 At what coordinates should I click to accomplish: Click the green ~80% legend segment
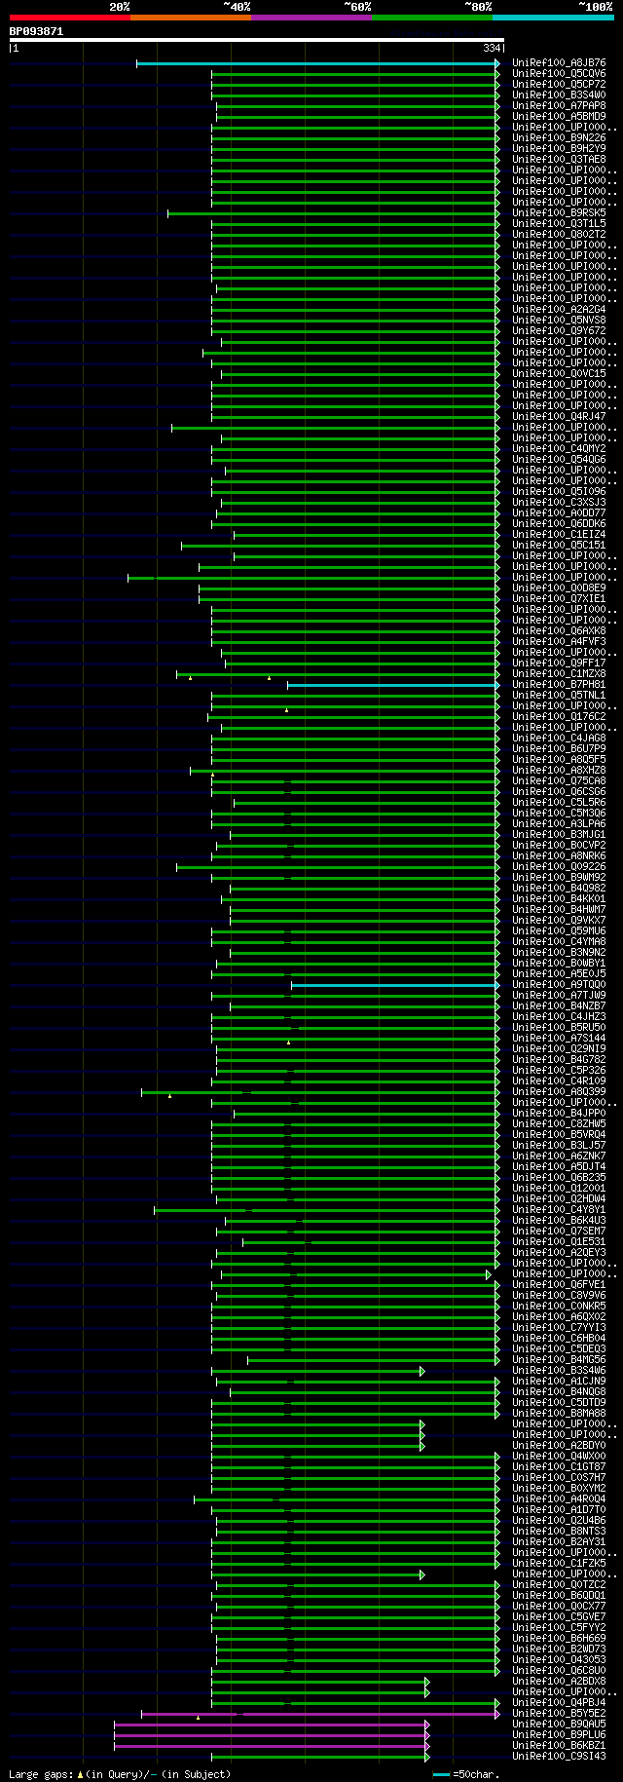(431, 18)
